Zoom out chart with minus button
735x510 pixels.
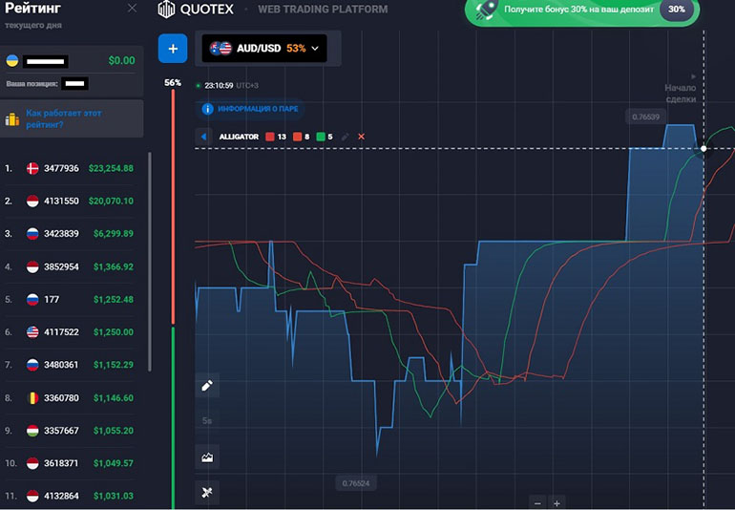(x=537, y=503)
